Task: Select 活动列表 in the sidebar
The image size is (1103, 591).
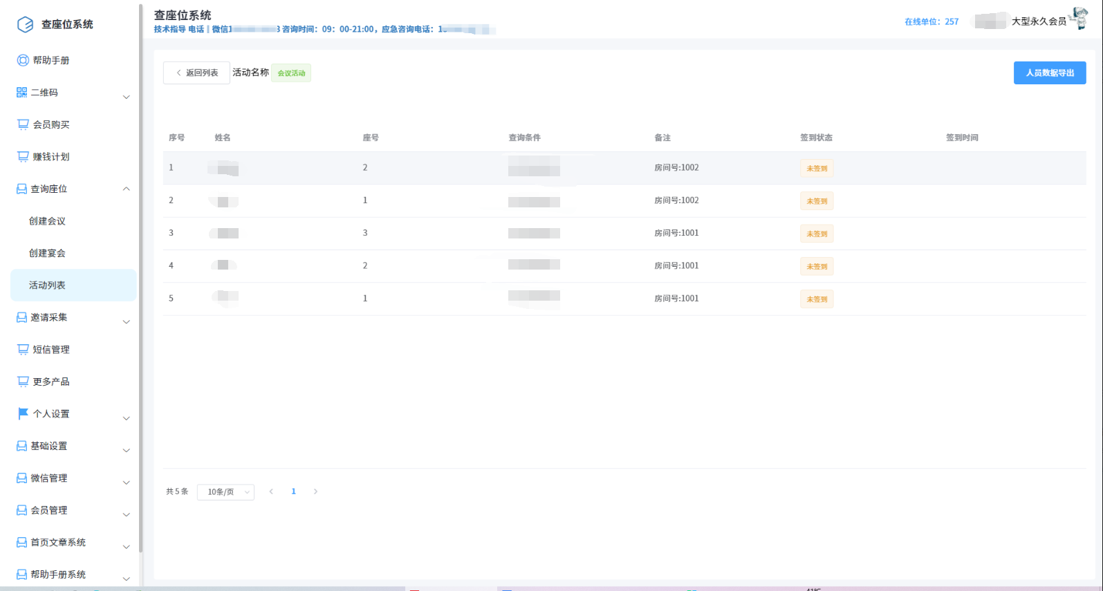Action: tap(47, 285)
